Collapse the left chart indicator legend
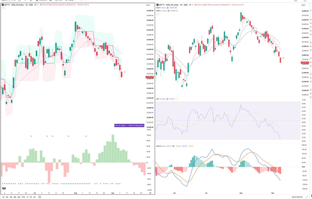This screenshot has width=312, height=199. 3,8
